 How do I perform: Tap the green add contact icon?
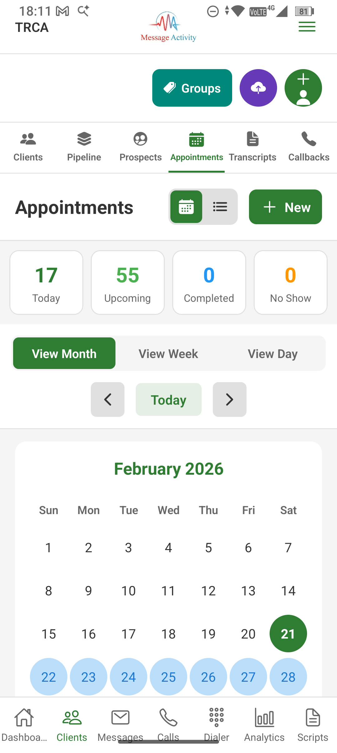[x=303, y=88]
